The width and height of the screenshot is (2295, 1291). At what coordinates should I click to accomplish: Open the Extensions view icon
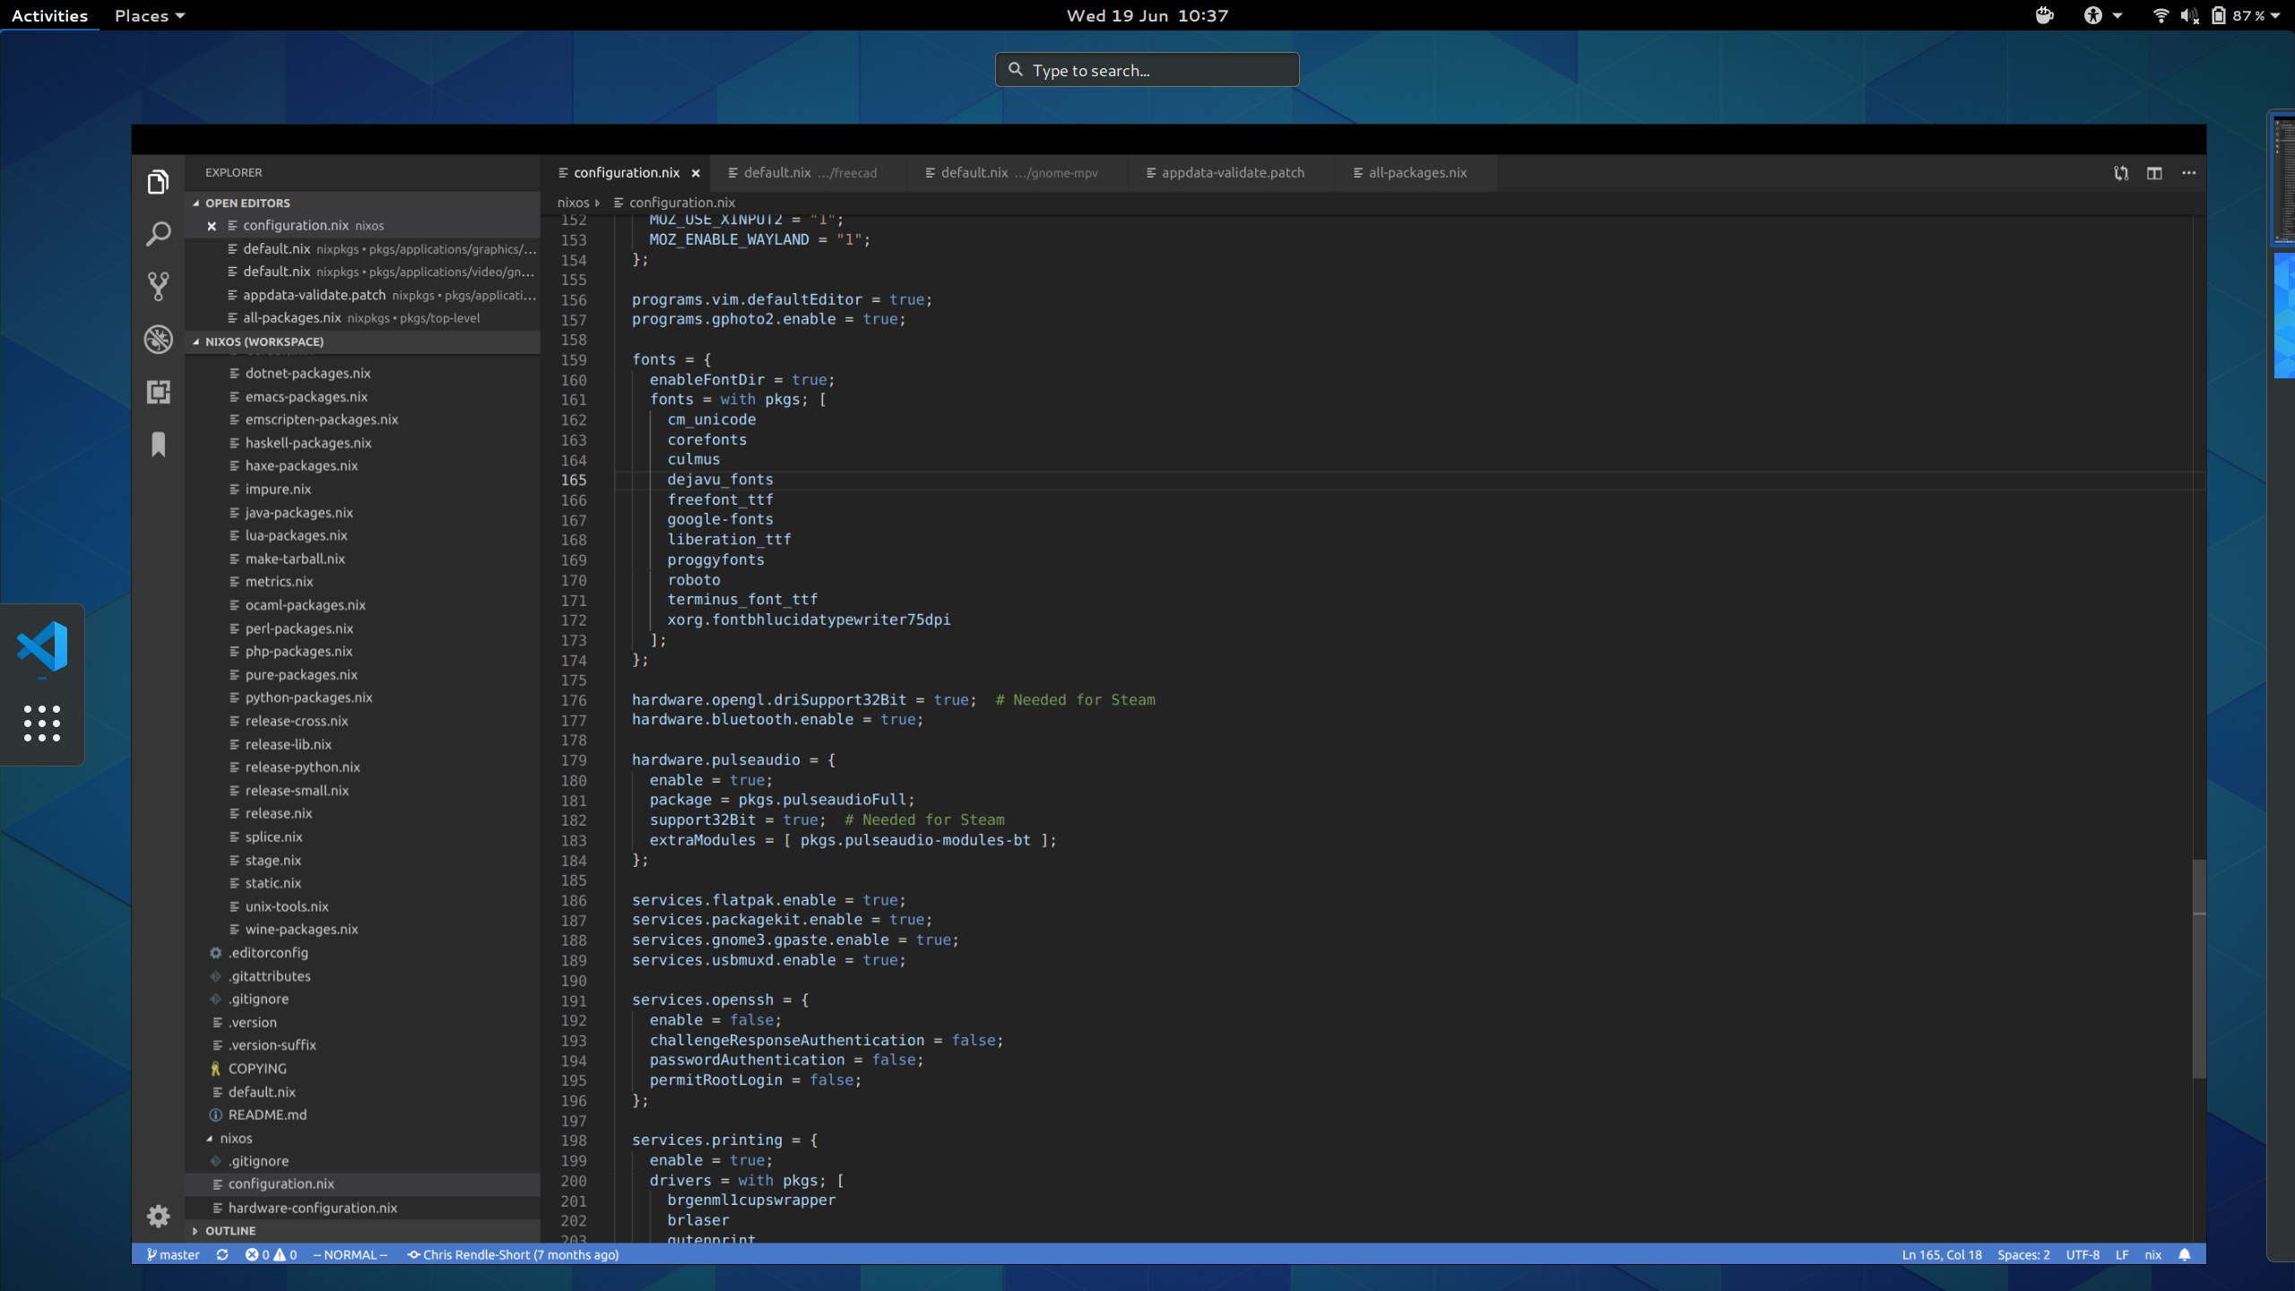[x=158, y=392]
